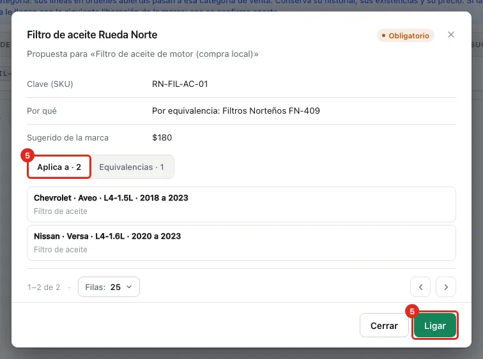The width and height of the screenshot is (483, 359).
Task: Select the Chevrolet Aveo L4-1.5L row
Action: (x=241, y=204)
